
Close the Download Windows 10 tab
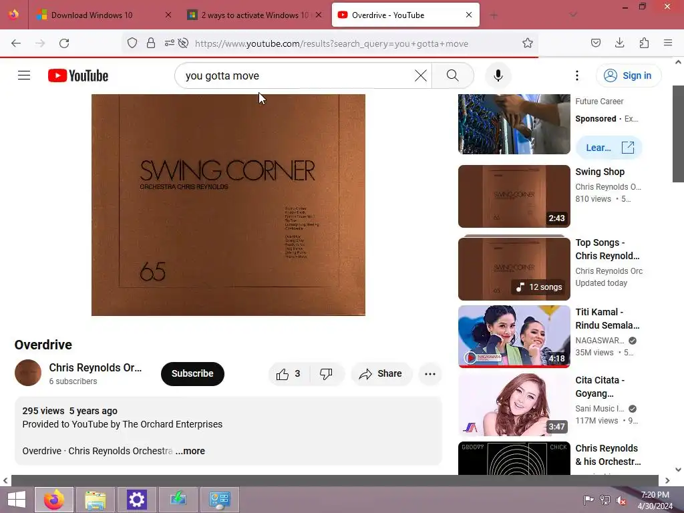[x=168, y=15]
